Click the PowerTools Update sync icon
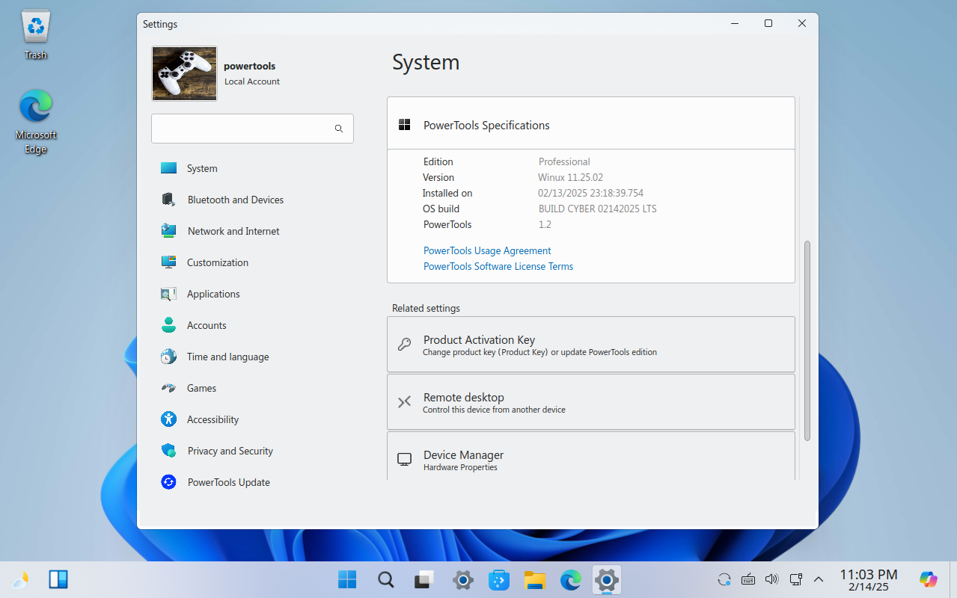The image size is (957, 598). click(x=168, y=482)
